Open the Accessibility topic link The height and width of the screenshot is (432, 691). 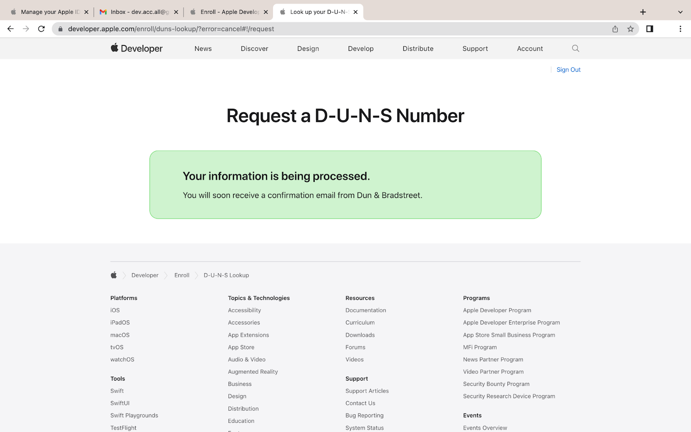244,310
